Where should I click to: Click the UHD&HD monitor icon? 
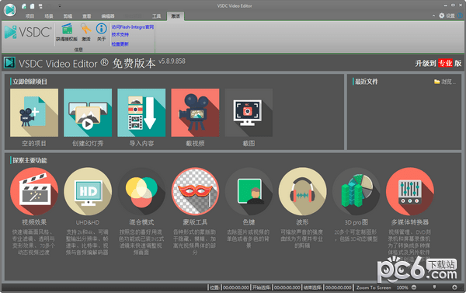pos(88,191)
